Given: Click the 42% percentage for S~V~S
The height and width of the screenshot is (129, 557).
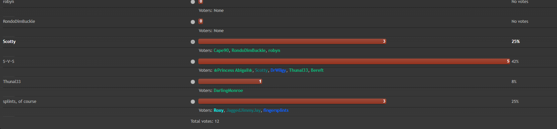Looking at the screenshot, I should [515, 62].
